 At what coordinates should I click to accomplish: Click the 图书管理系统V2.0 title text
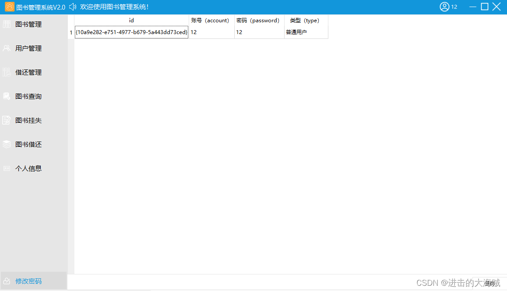coord(41,7)
